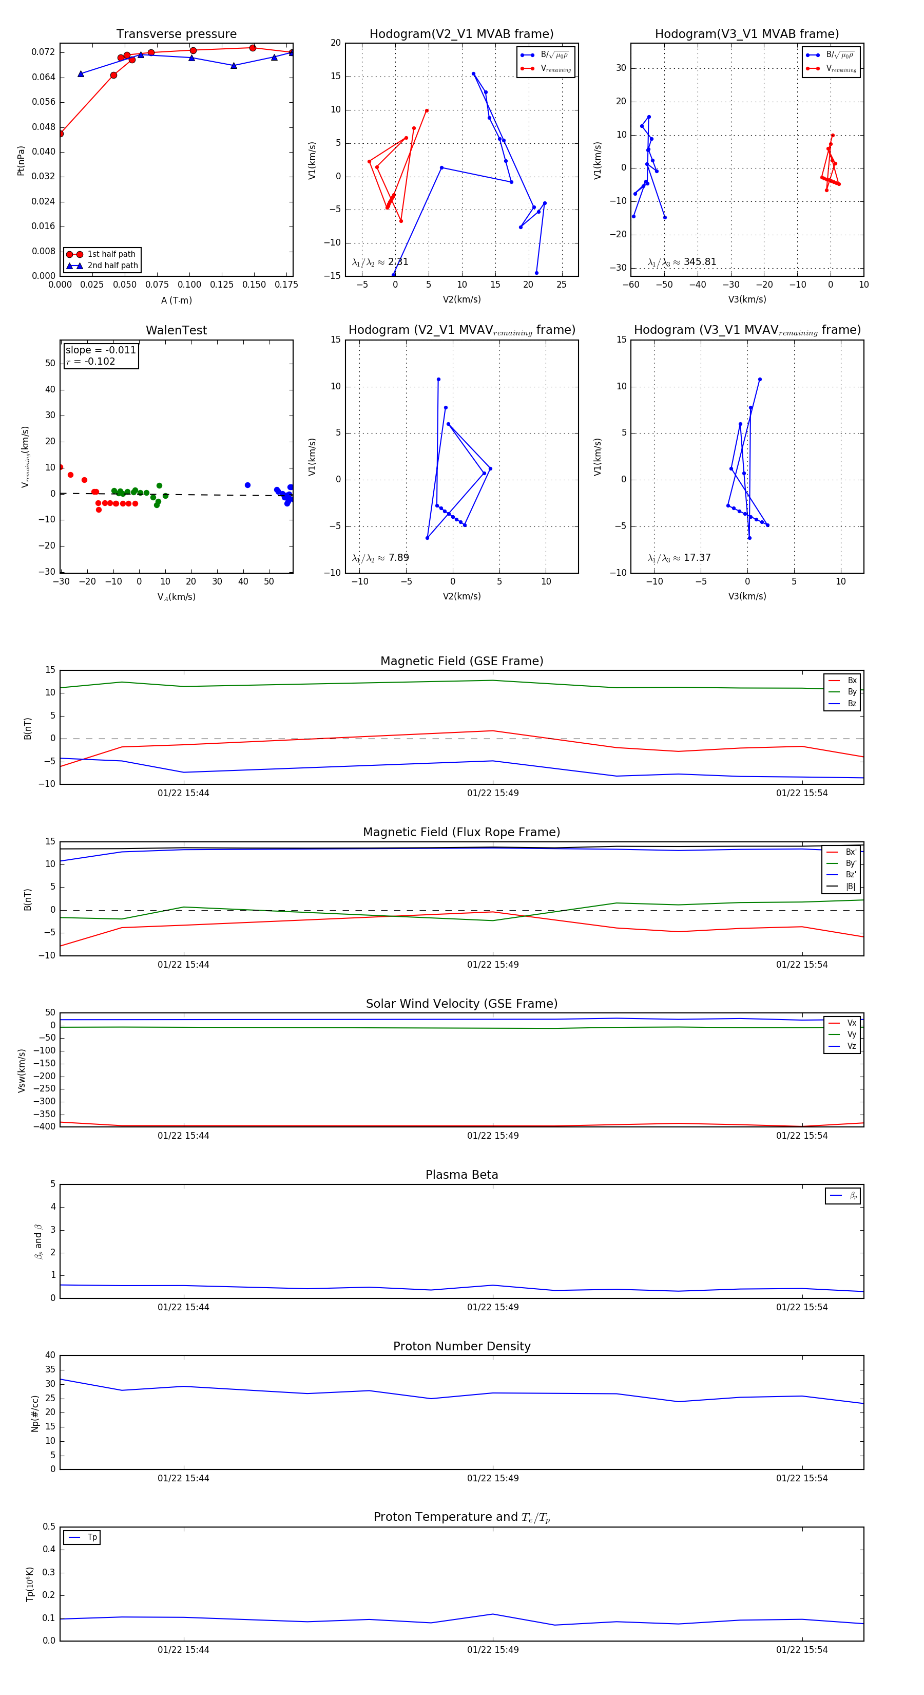The height and width of the screenshot is (1695, 924).
Task: Click the eigenvalue ratio '2.31' annotation
Action: pos(380,262)
